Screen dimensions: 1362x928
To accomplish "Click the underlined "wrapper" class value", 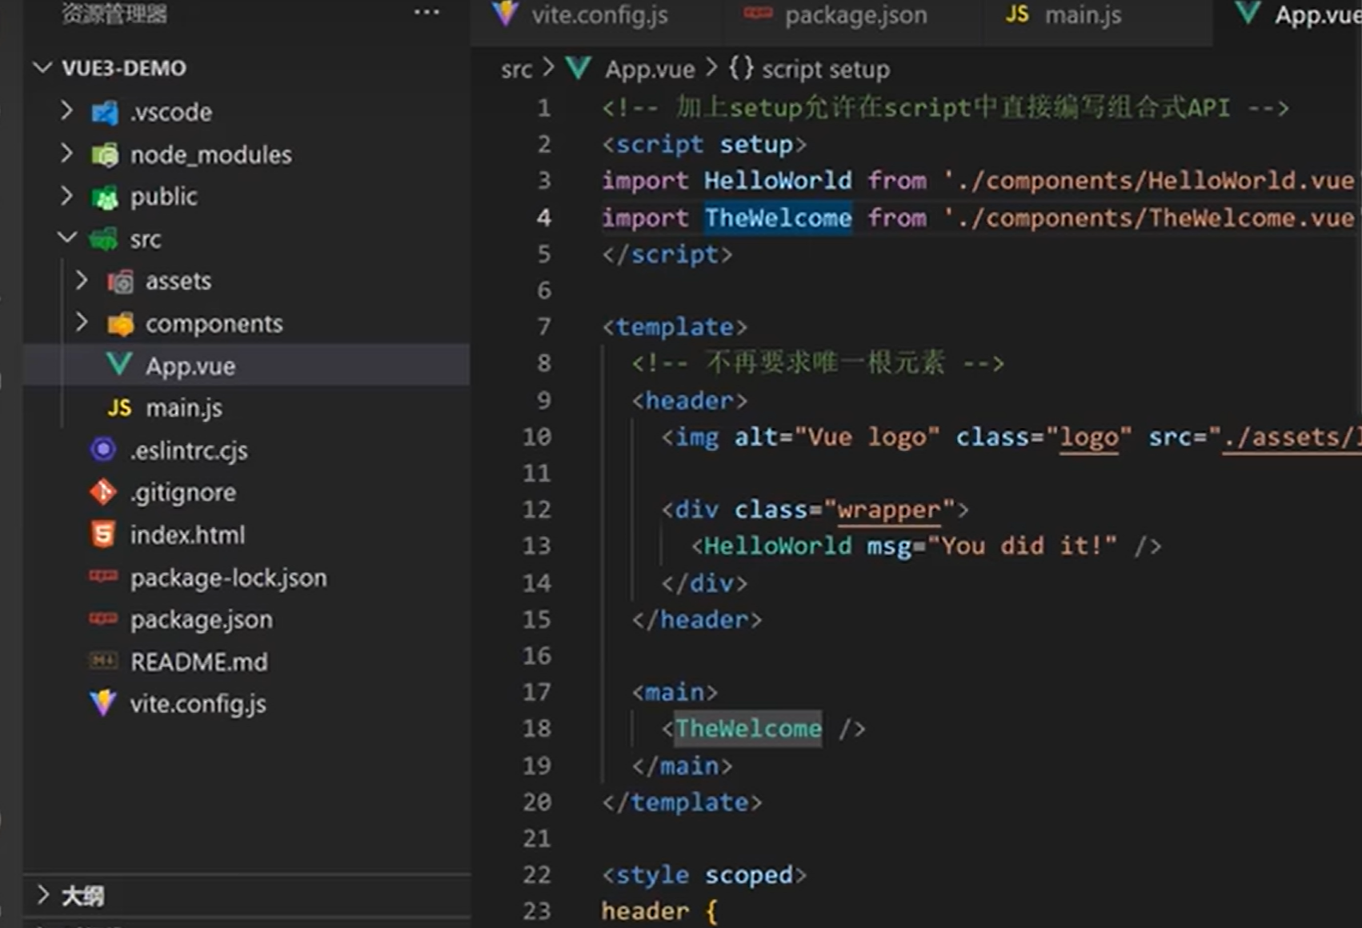I will [889, 510].
